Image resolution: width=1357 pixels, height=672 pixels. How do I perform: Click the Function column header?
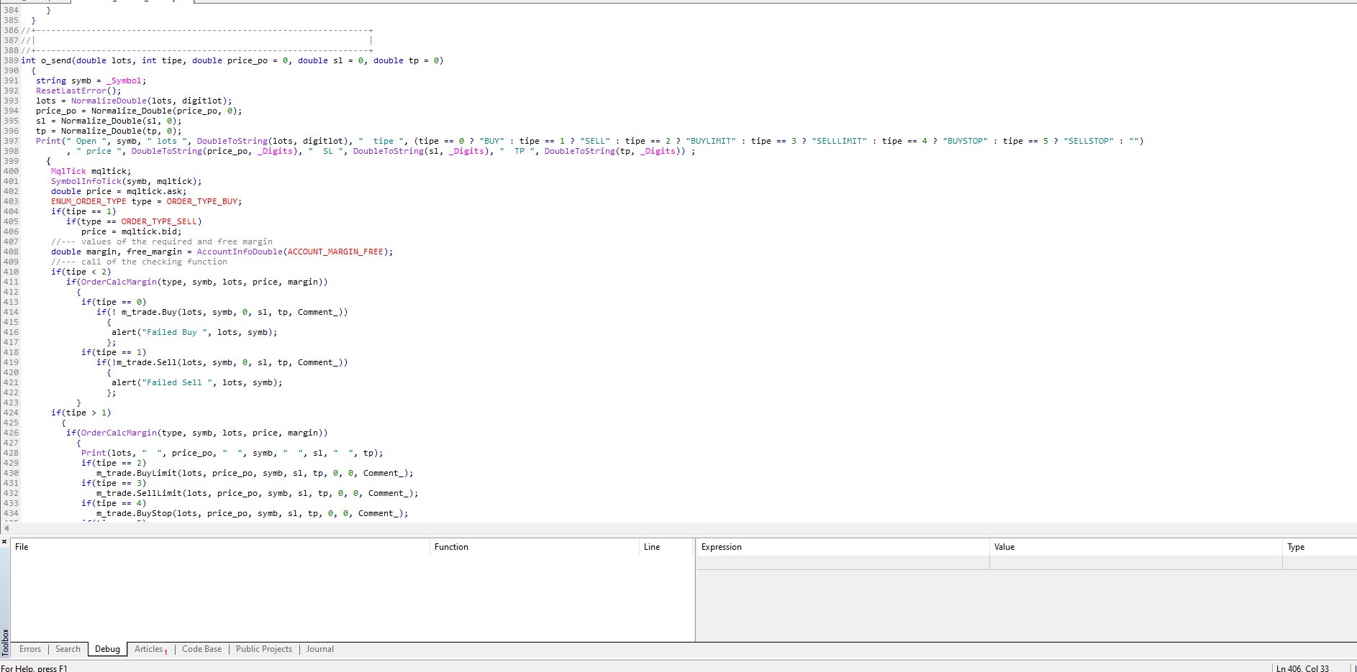(x=534, y=547)
